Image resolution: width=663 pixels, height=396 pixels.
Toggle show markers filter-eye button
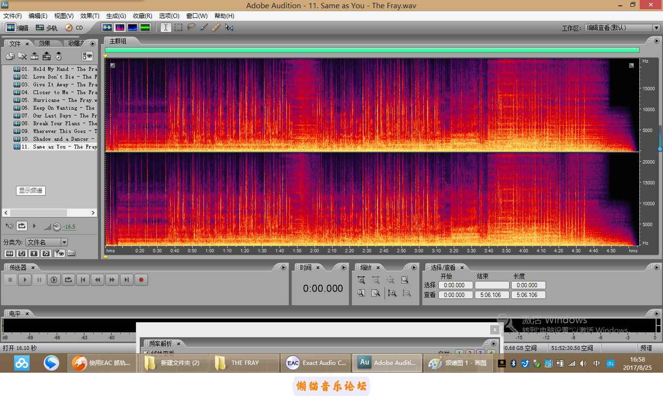[x=59, y=253]
